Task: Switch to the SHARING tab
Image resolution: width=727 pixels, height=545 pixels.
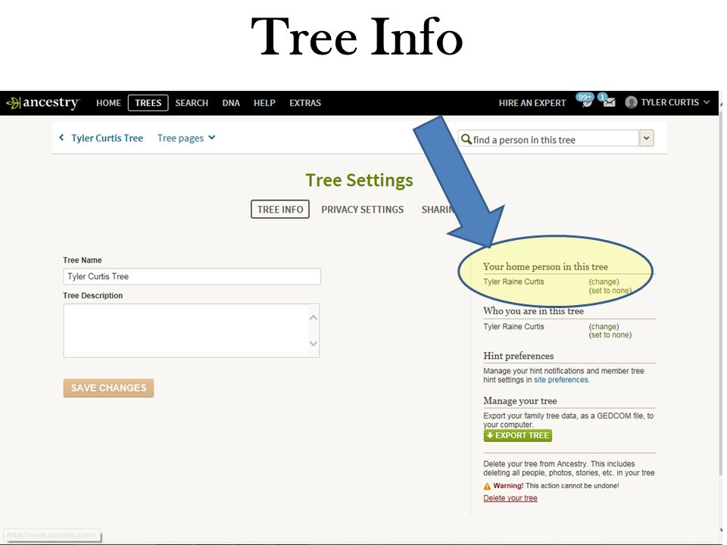Action: (x=437, y=210)
